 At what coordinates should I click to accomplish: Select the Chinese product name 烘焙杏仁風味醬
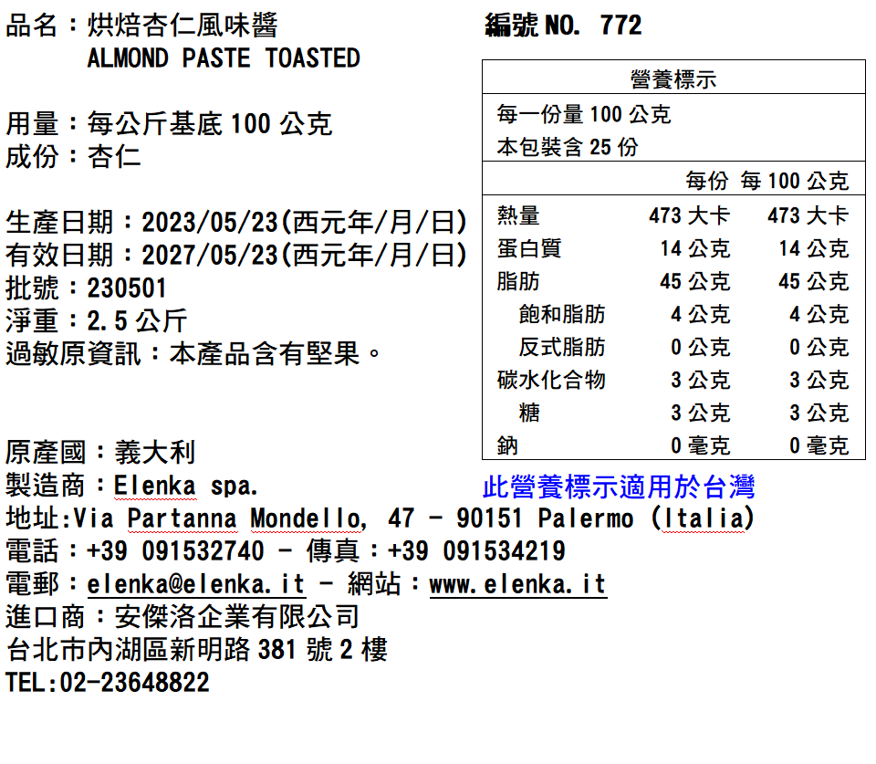click(182, 26)
